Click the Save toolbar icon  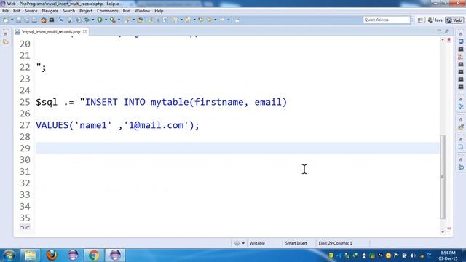[x=18, y=20]
